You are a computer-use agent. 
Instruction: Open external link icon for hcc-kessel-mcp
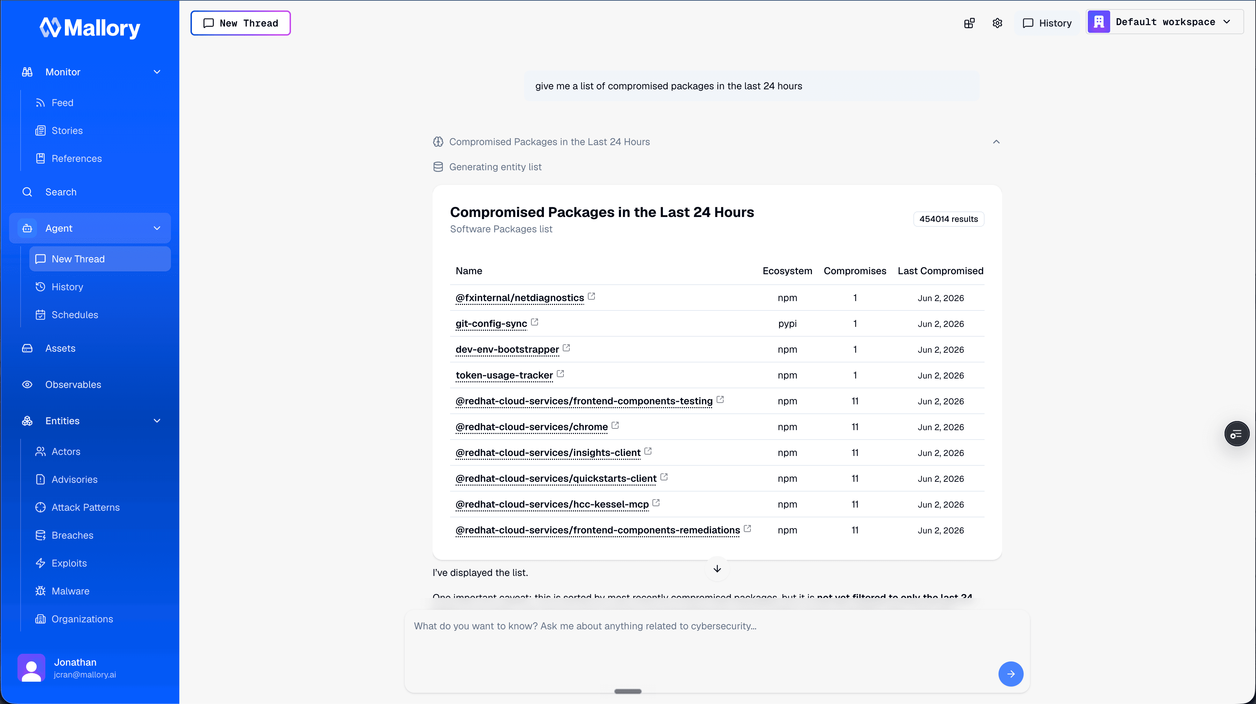(656, 503)
